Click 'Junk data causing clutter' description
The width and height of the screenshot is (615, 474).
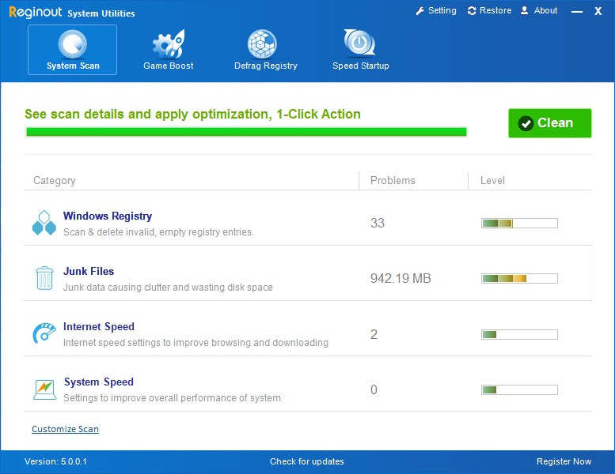click(x=168, y=288)
